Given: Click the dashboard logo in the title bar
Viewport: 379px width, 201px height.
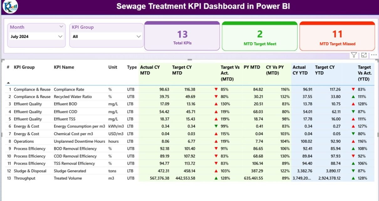Looking at the screenshot, I should 10,7.
